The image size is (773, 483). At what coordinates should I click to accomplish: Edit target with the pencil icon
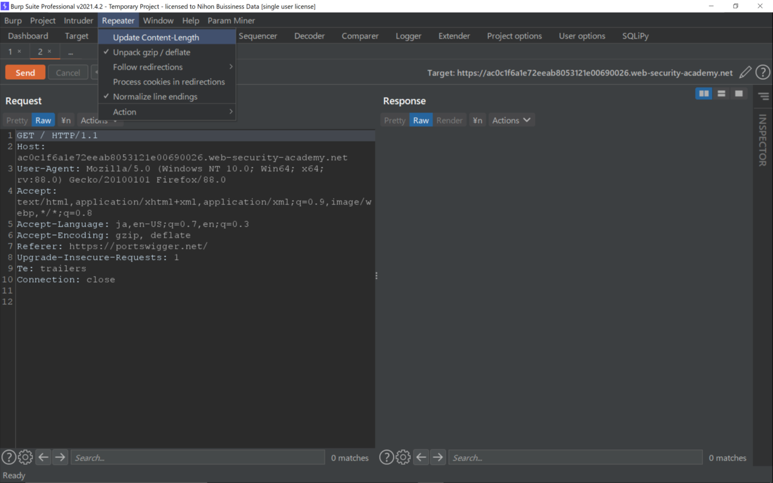(745, 73)
